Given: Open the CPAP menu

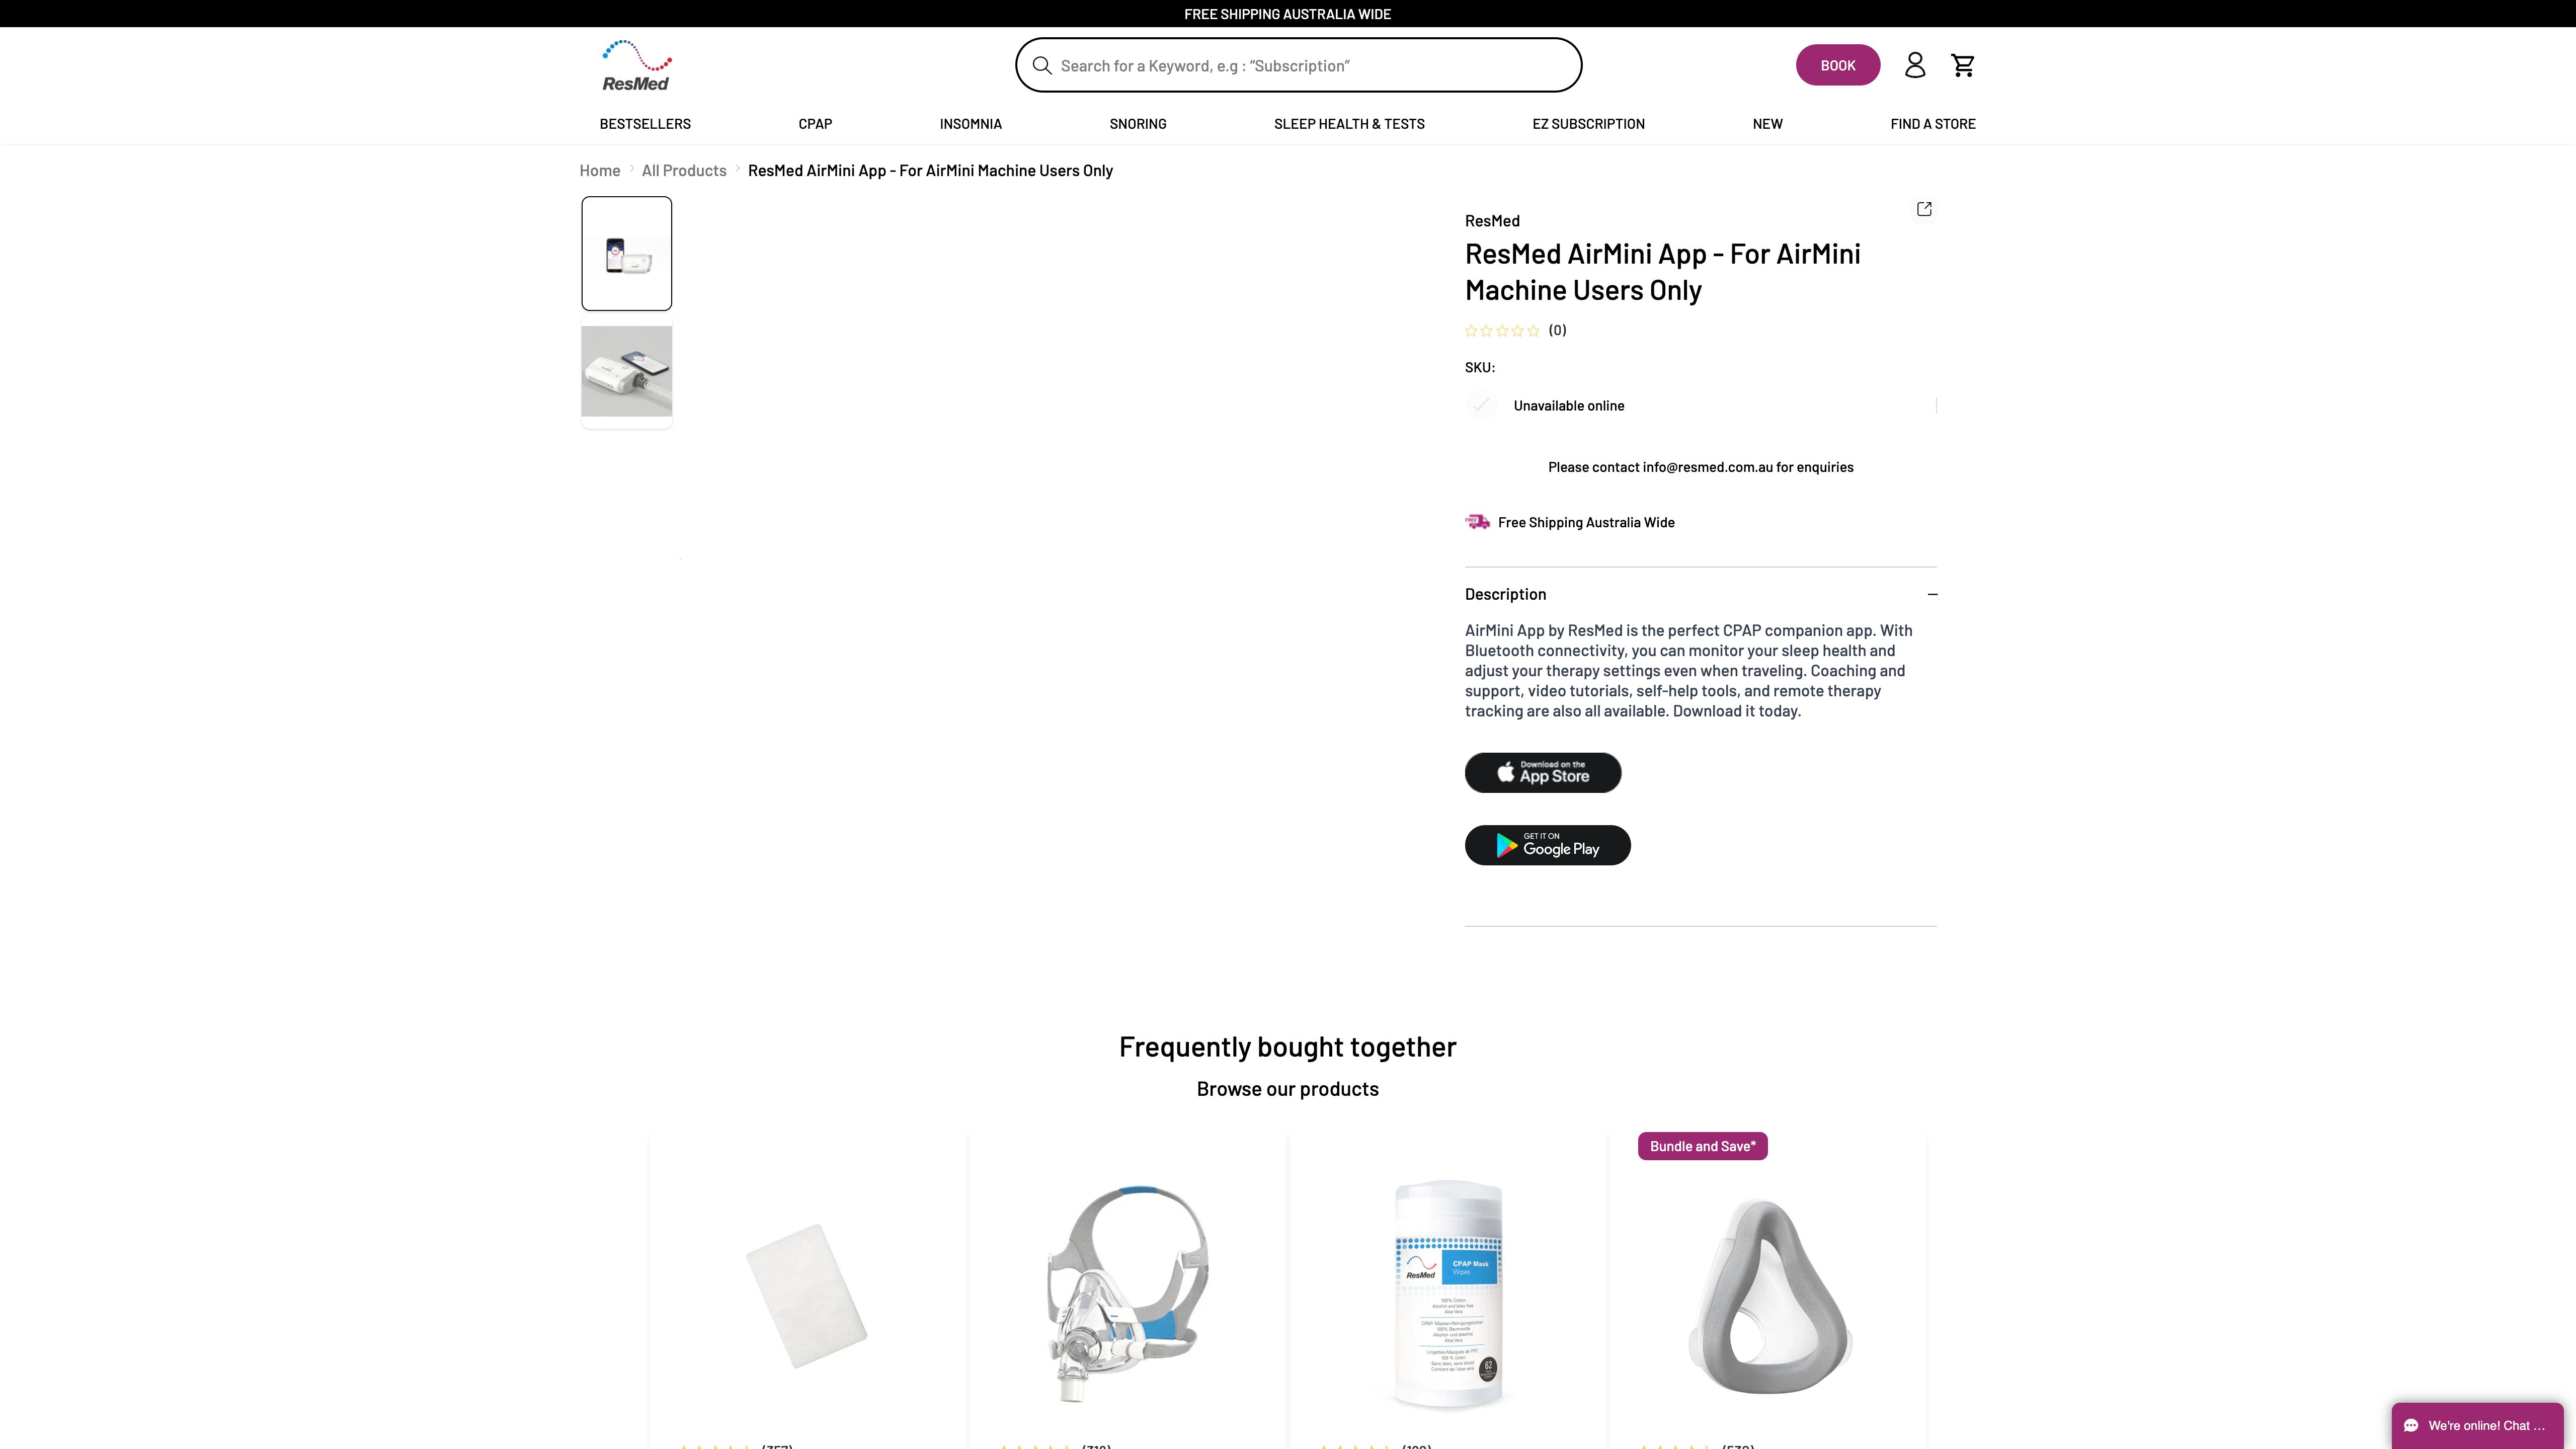Looking at the screenshot, I should point(815,124).
